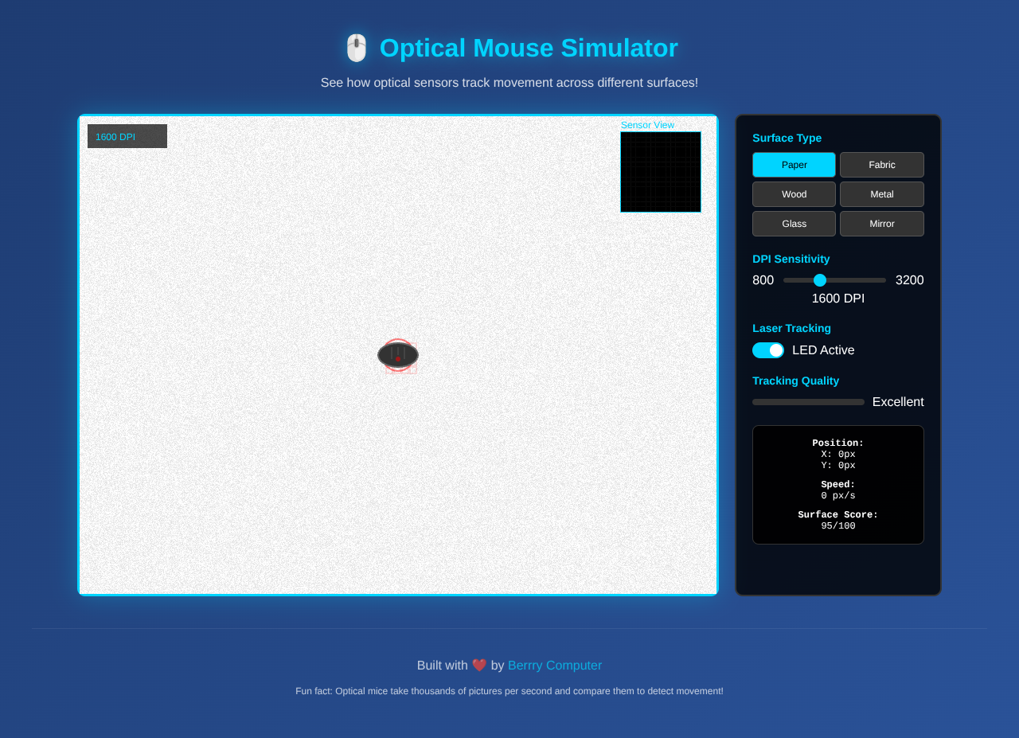
Task: Click the mouse icon in the header
Action: click(356, 48)
